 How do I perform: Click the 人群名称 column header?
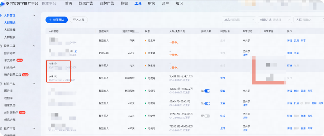54,31
